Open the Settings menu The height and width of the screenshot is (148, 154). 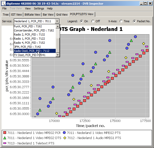(39, 8)
